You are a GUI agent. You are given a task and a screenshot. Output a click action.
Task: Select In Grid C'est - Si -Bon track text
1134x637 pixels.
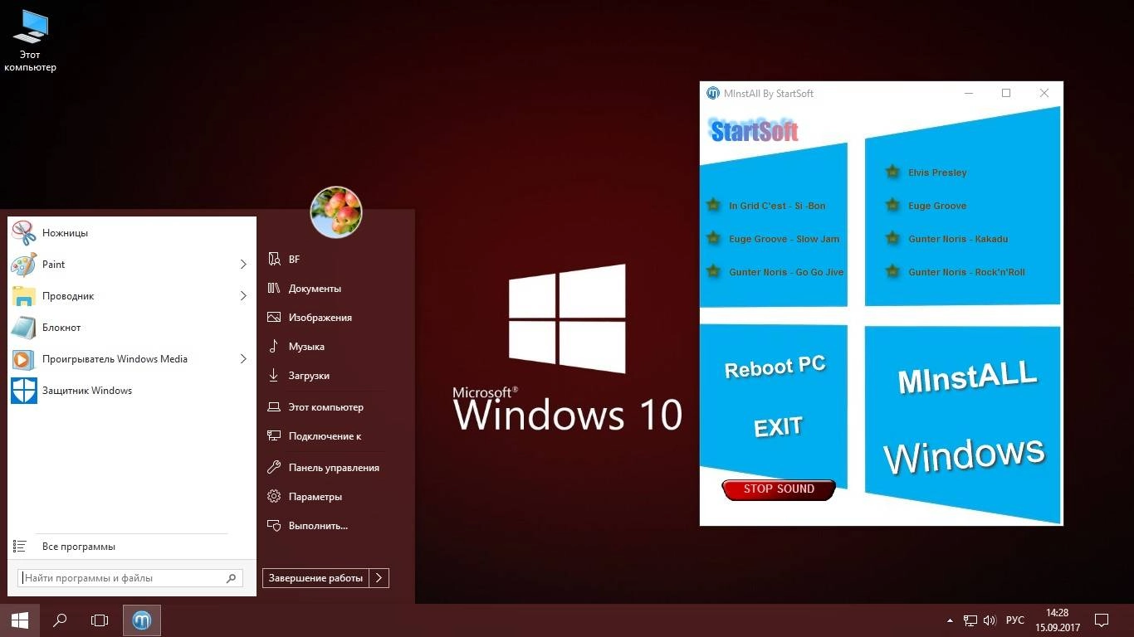pos(777,206)
